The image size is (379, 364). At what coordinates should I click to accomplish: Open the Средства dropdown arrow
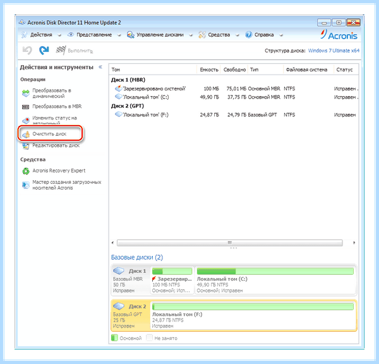(237, 35)
